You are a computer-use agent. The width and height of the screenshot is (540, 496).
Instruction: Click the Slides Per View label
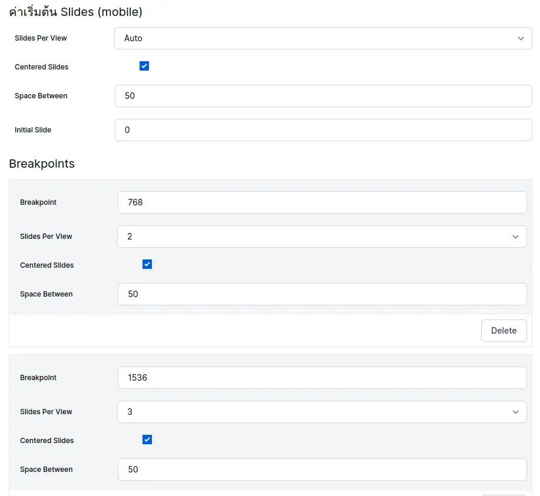click(x=41, y=38)
